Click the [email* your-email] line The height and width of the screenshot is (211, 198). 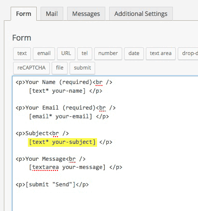(69, 116)
